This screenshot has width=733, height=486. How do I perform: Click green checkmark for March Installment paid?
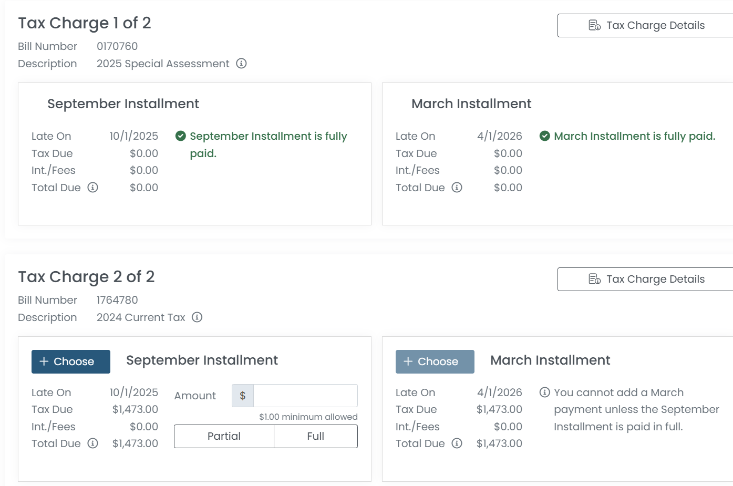[x=545, y=136]
